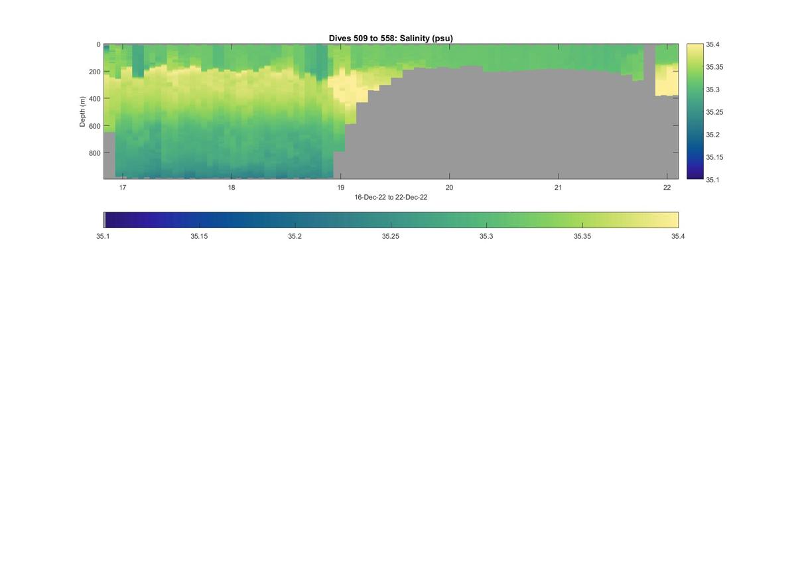Click '35.1' label on the vertical colorbar

[713, 180]
